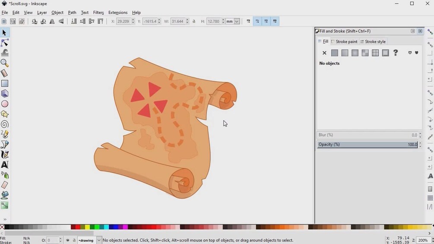
Task: Select the 3D Box tool
Action: (x=4, y=94)
